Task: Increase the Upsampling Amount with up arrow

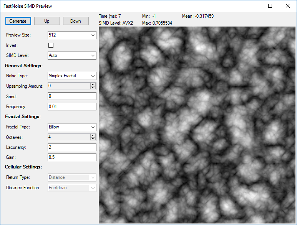Action: (93, 85)
